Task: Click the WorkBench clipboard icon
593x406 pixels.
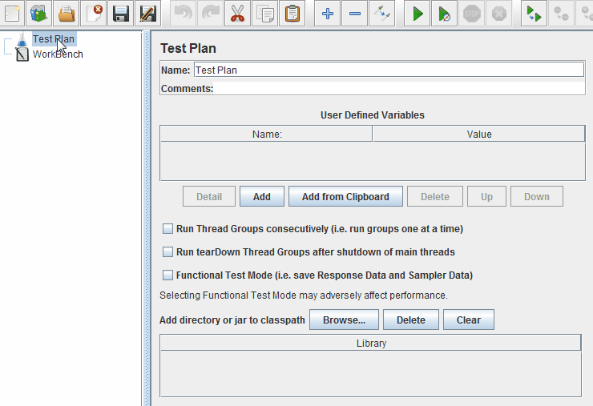Action: click(x=22, y=54)
